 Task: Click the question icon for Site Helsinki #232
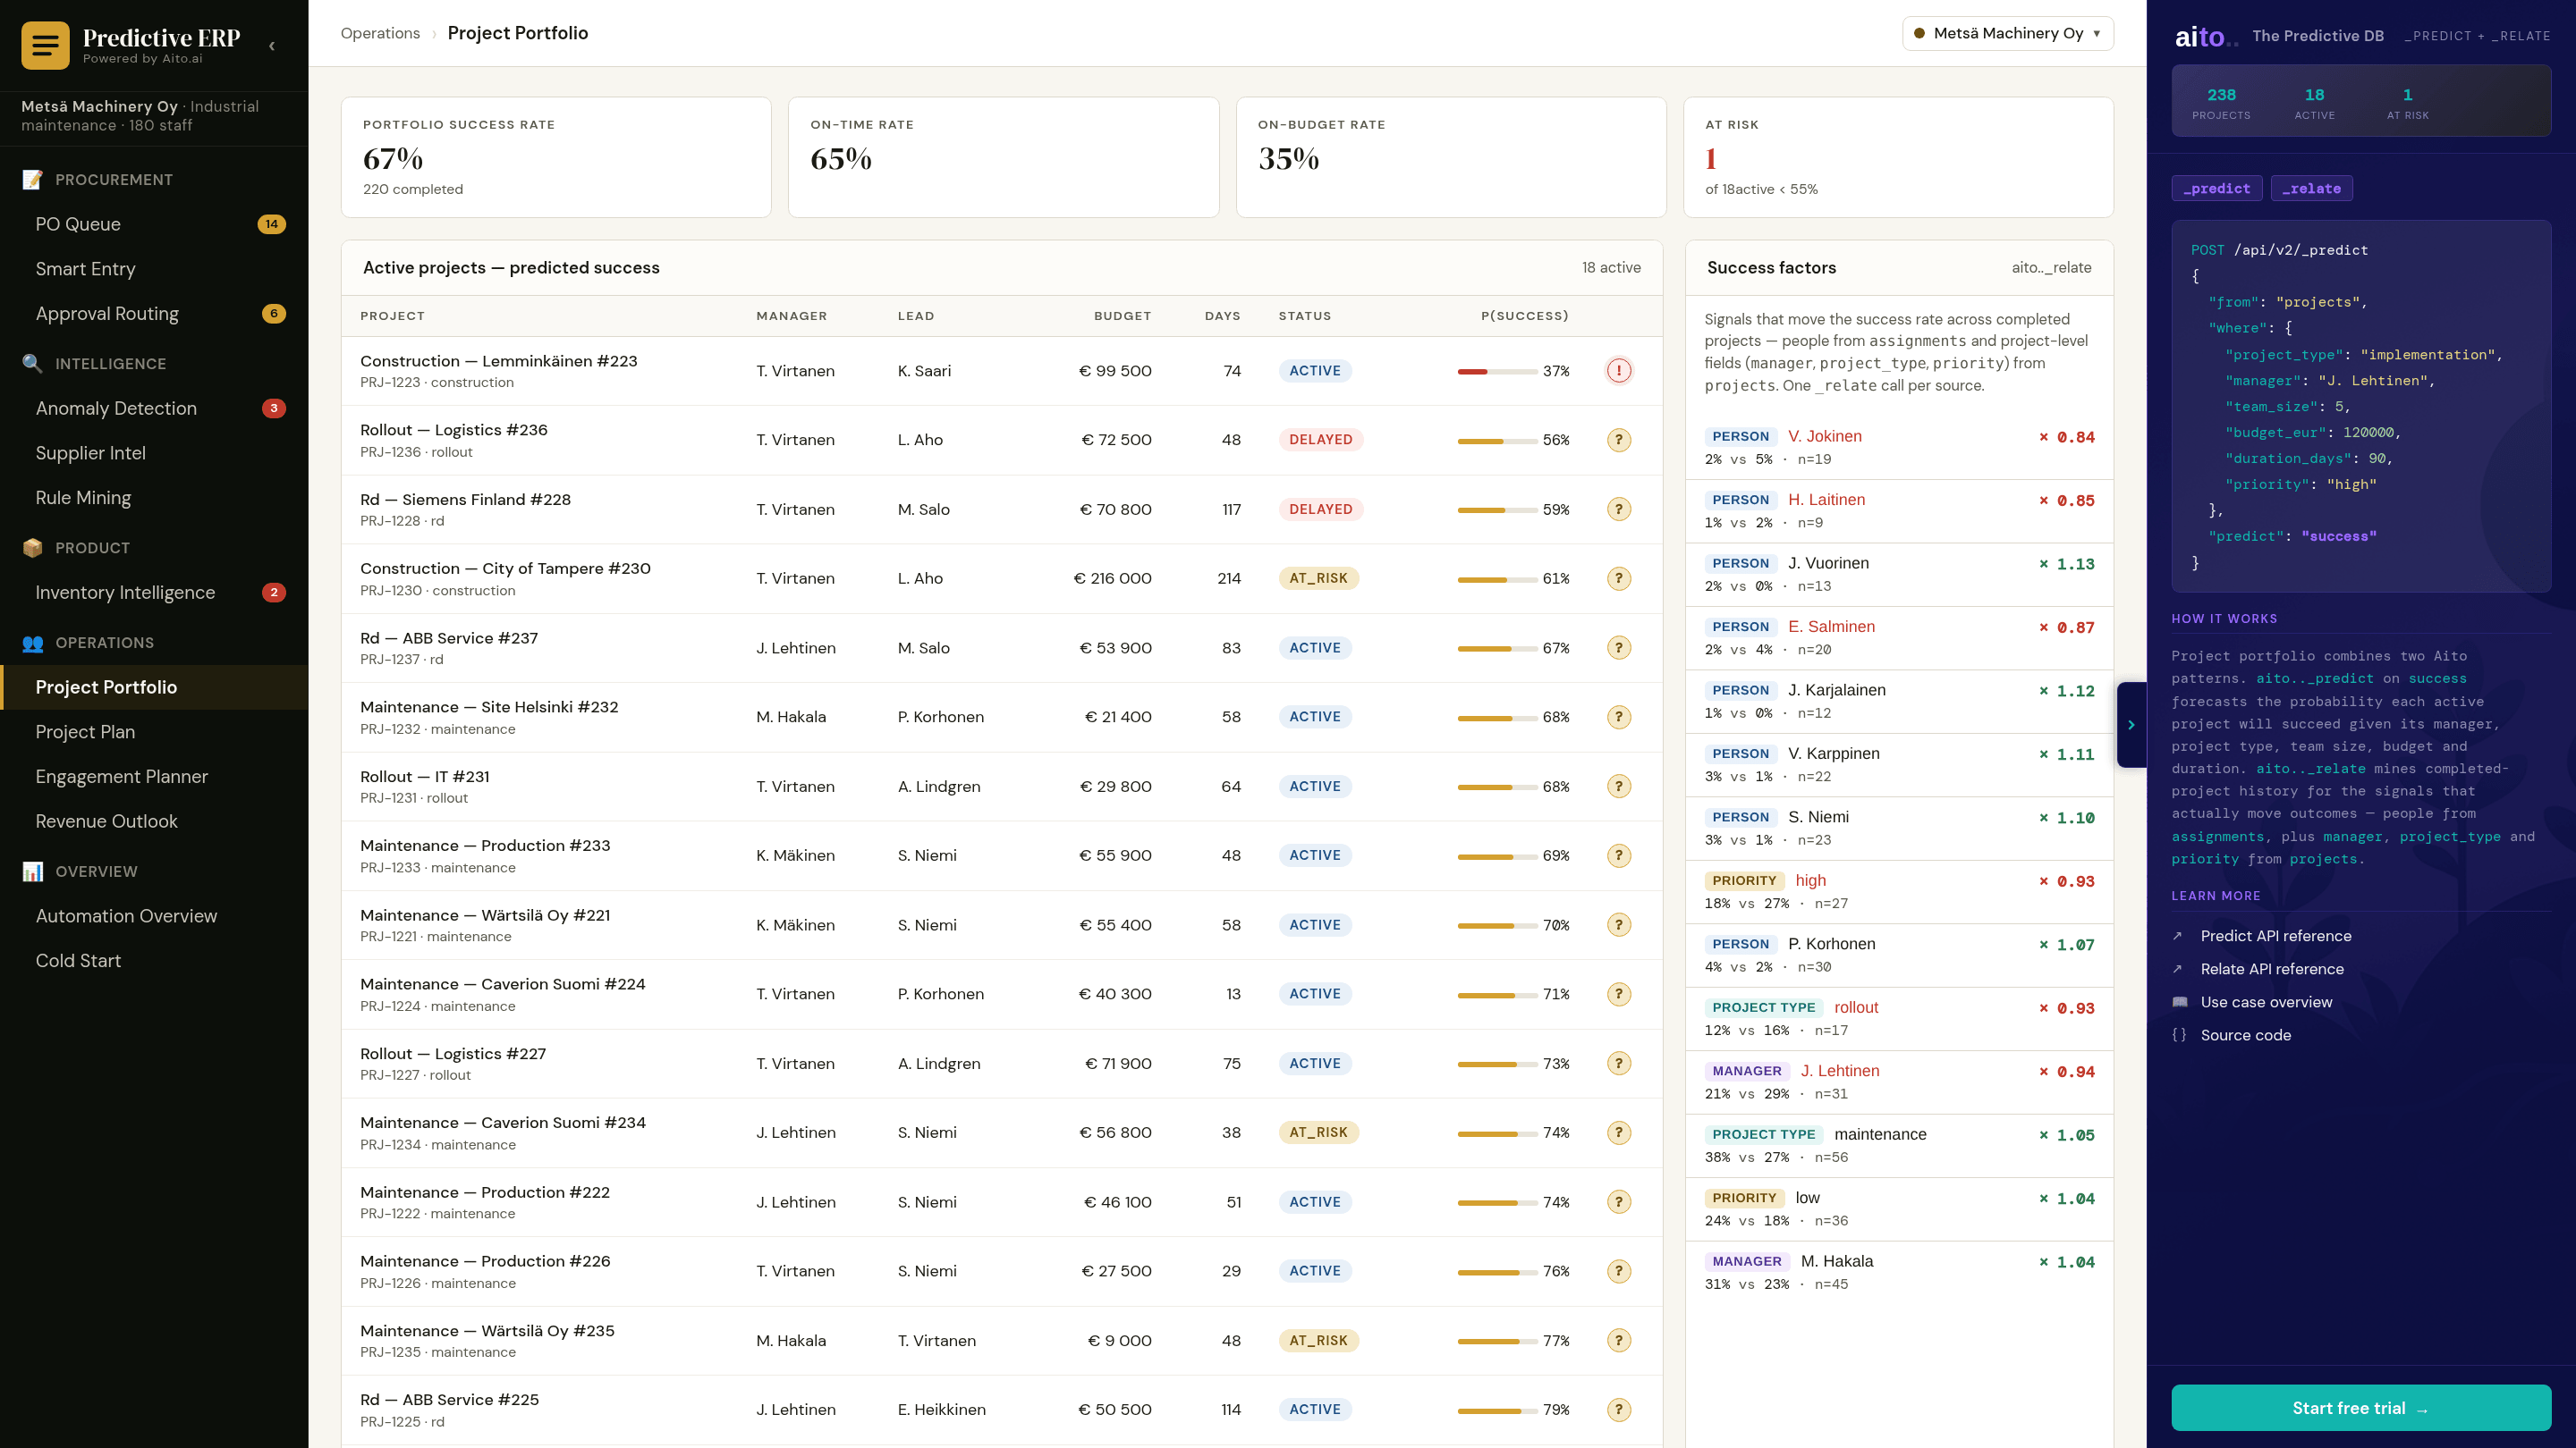pos(1619,718)
